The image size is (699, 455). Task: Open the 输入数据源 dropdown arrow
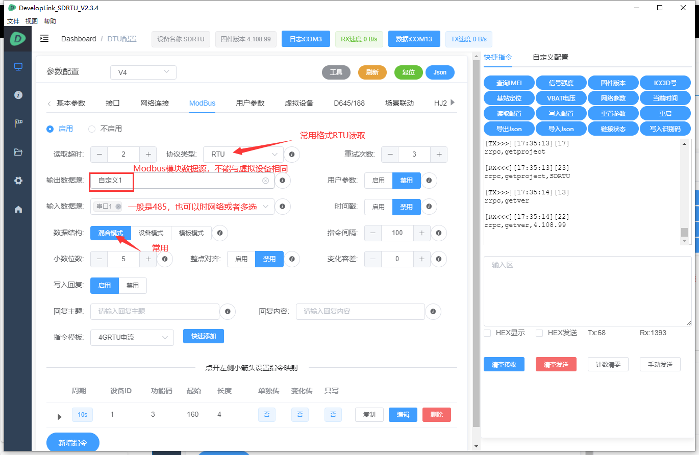click(265, 207)
